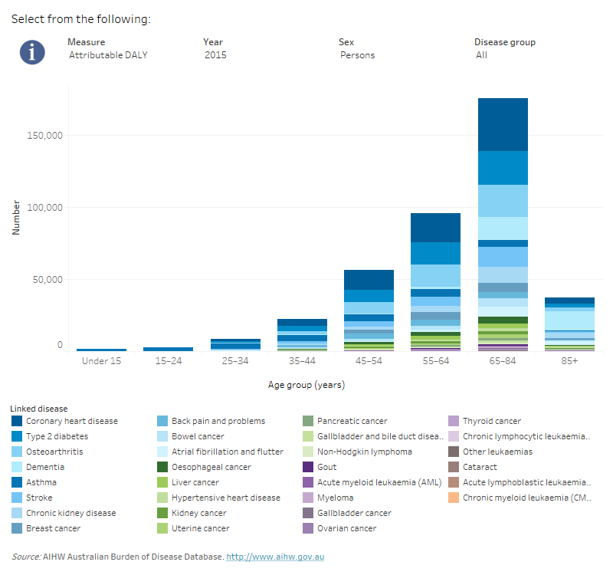Toggle the Stroke legend entry
This screenshot has height=575, width=613.
[x=17, y=498]
